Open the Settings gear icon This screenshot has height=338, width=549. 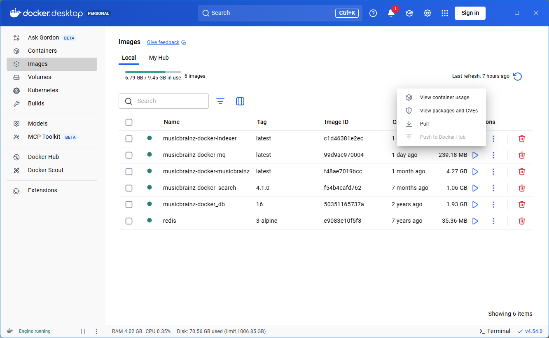click(427, 13)
